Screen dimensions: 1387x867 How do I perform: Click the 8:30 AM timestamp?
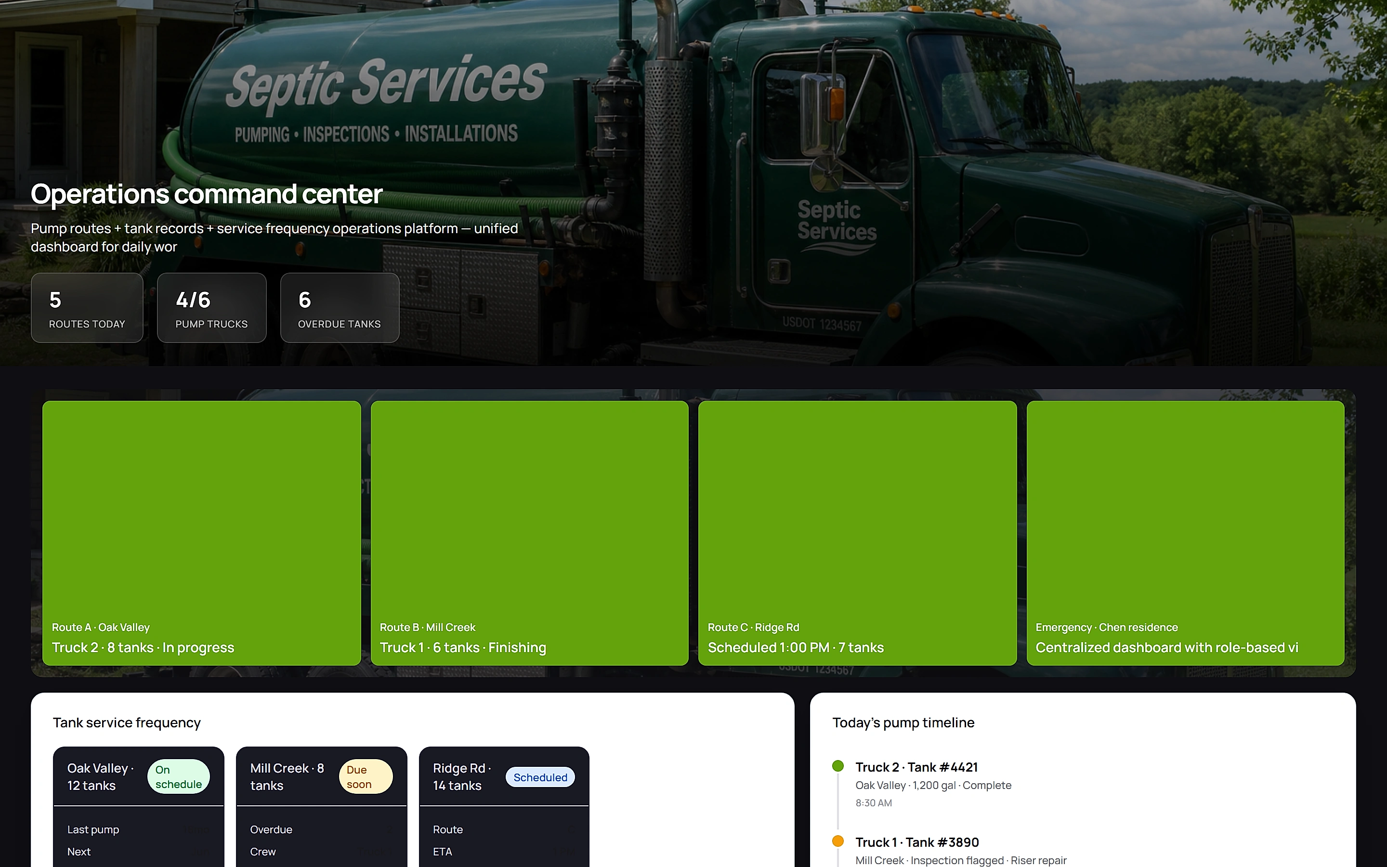coord(874,803)
